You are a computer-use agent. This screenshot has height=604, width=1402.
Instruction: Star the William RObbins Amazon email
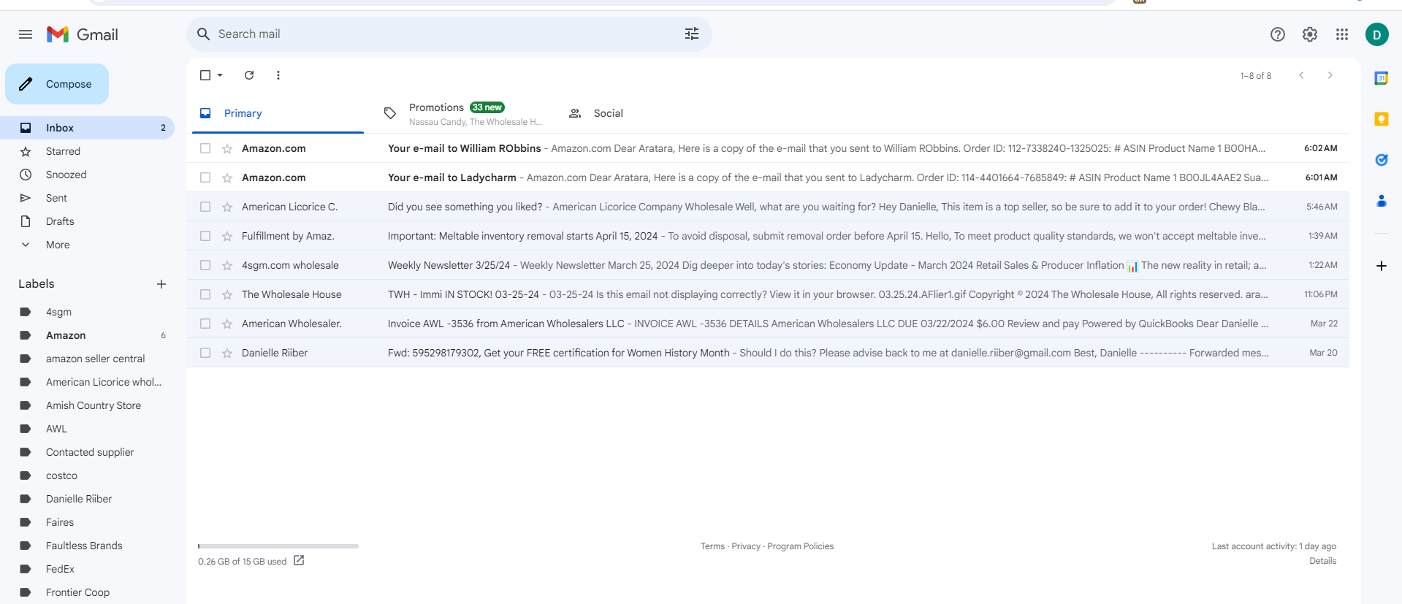(x=227, y=148)
